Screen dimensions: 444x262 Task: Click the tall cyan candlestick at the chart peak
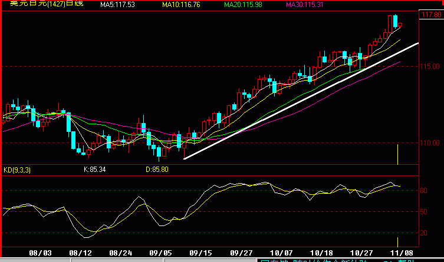click(395, 21)
